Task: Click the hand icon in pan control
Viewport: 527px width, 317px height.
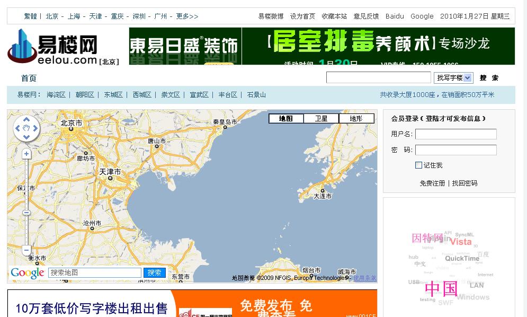Action: [26, 128]
